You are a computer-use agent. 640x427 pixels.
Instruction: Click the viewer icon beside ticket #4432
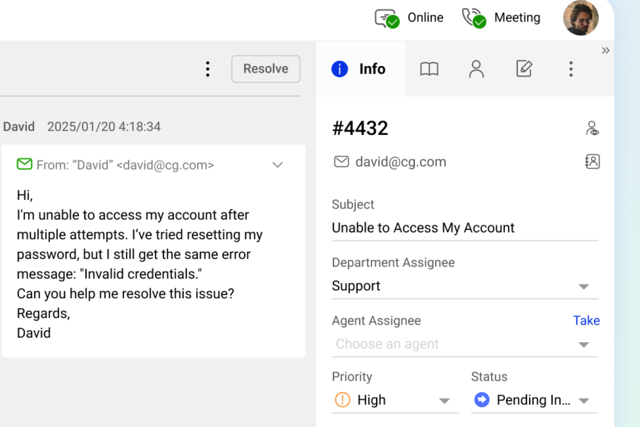(592, 128)
